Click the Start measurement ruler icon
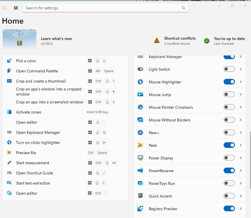Screen dimensions: 251x218 [x=9, y=162]
